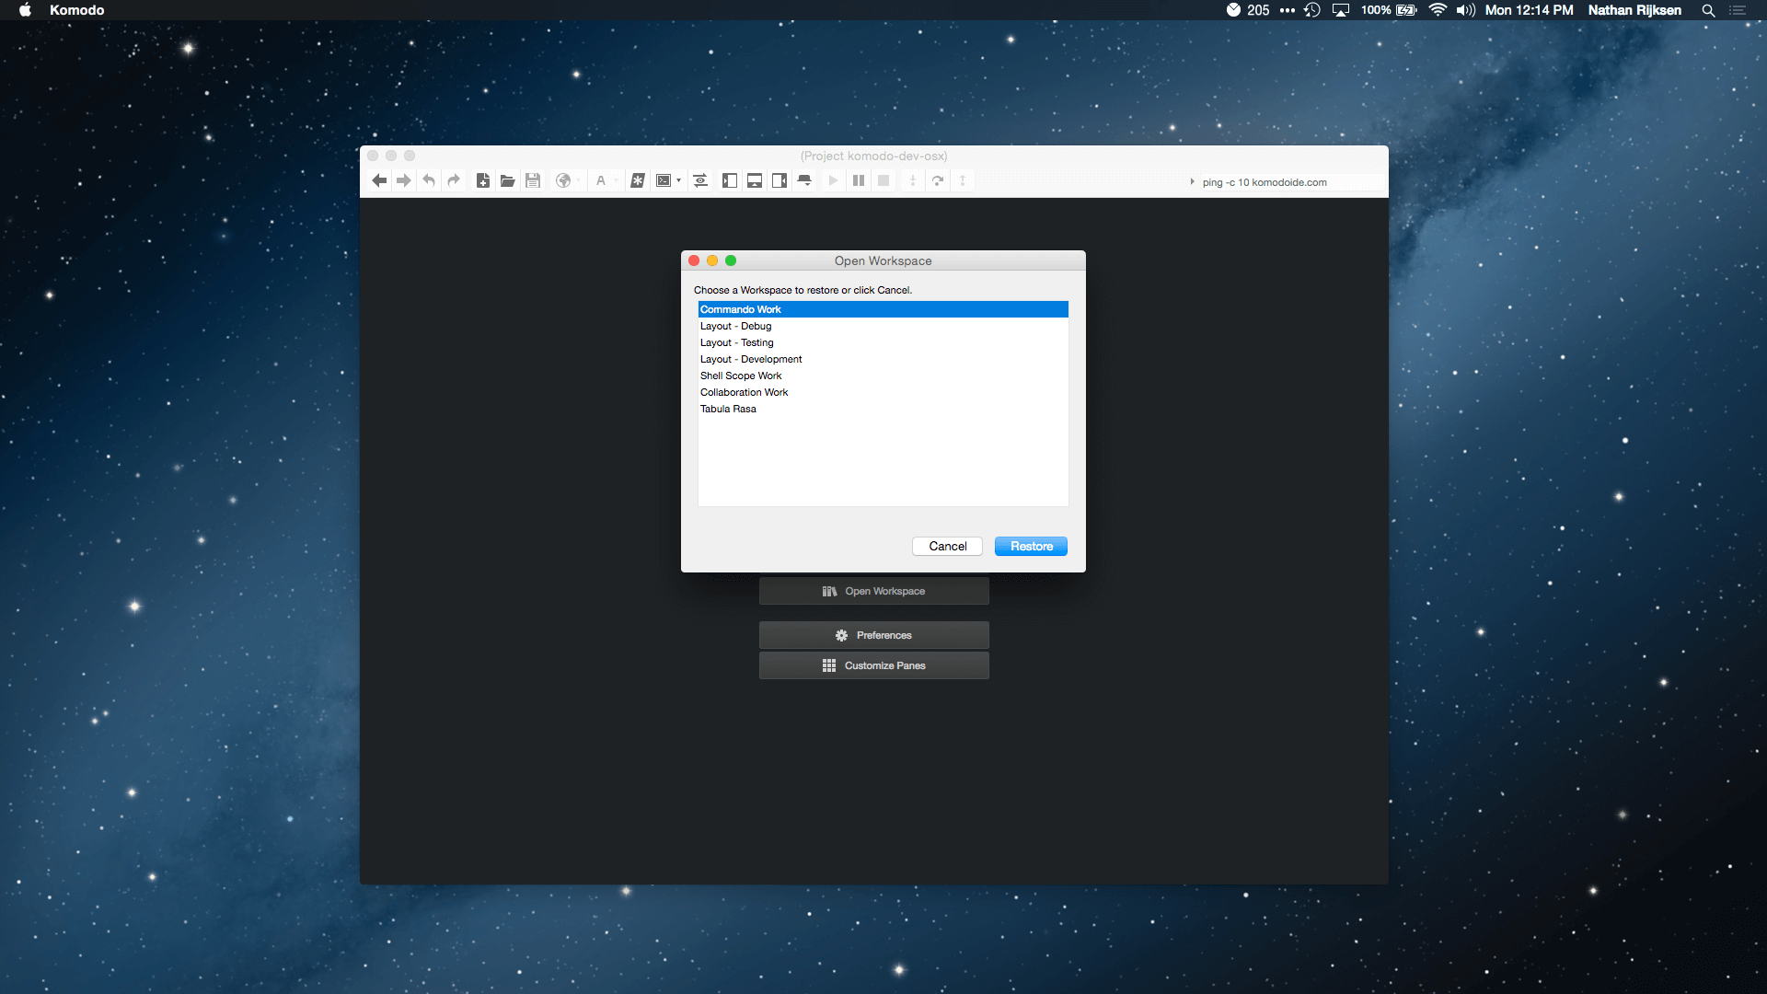Click the asterisk snippet toolbar icon
Image resolution: width=1767 pixels, height=994 pixels.
[638, 180]
